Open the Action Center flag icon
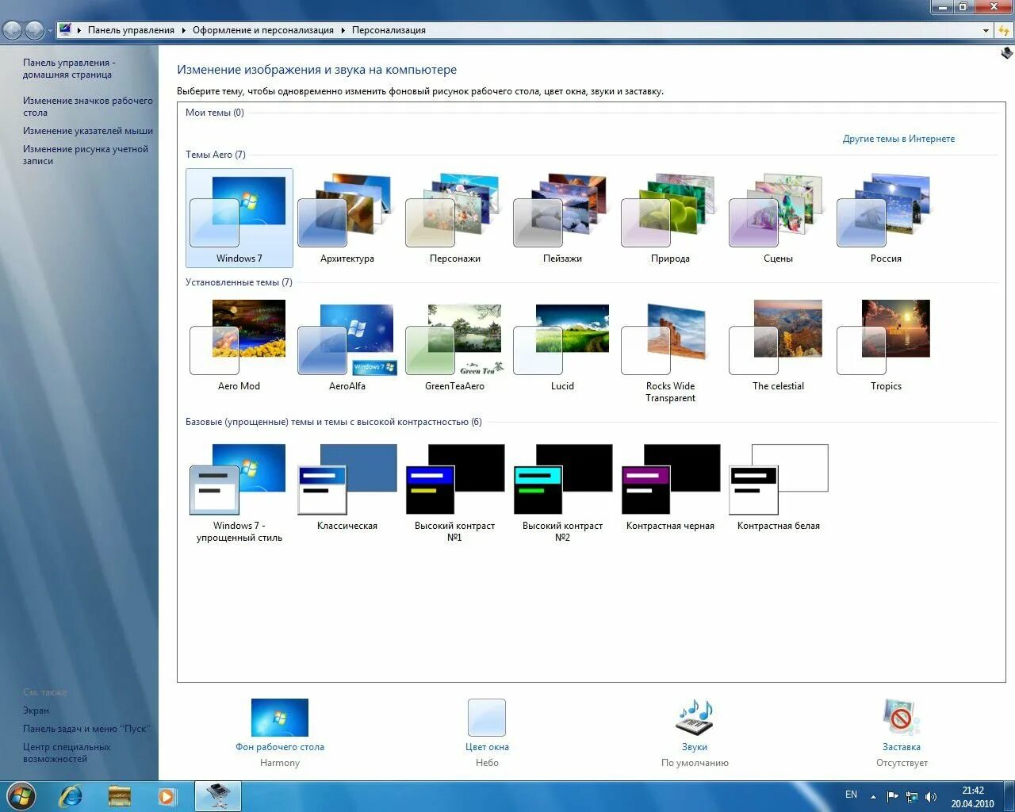The width and height of the screenshot is (1015, 812). [893, 797]
